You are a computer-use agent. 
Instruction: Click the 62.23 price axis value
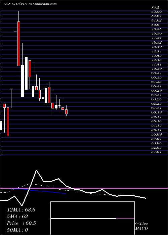tap(156, 103)
